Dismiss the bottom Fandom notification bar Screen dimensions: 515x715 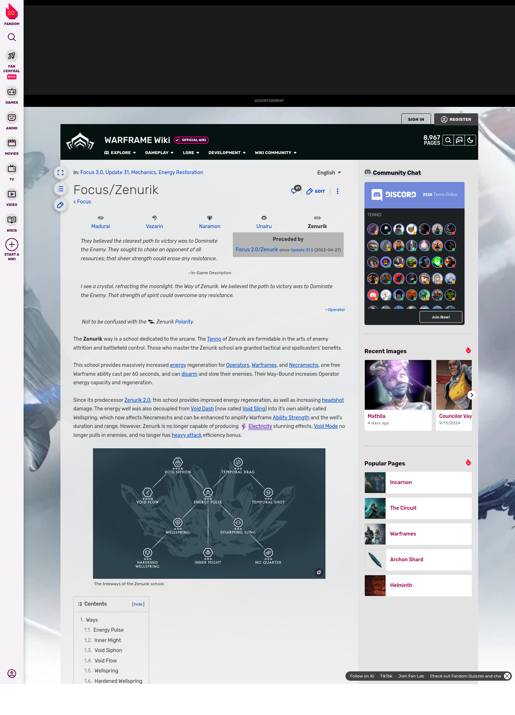click(507, 676)
